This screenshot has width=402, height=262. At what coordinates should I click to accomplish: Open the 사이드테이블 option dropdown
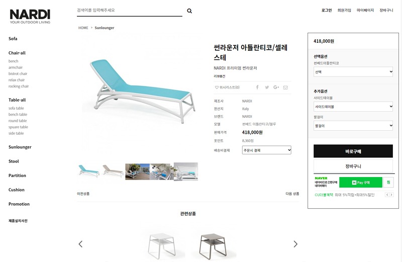coord(353,107)
